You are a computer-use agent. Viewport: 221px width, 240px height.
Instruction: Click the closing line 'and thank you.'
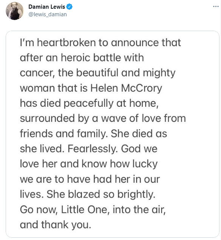tap(56, 225)
